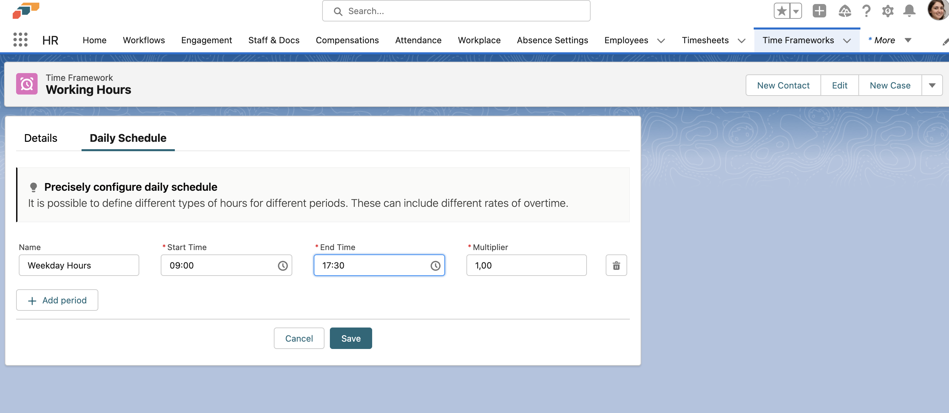
Task: Expand the Timesheets tab chevron
Action: pyautogui.click(x=741, y=41)
